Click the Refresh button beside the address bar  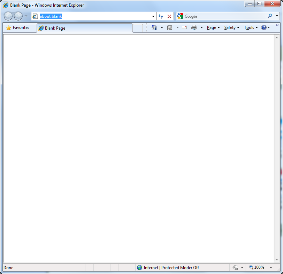[x=161, y=16]
